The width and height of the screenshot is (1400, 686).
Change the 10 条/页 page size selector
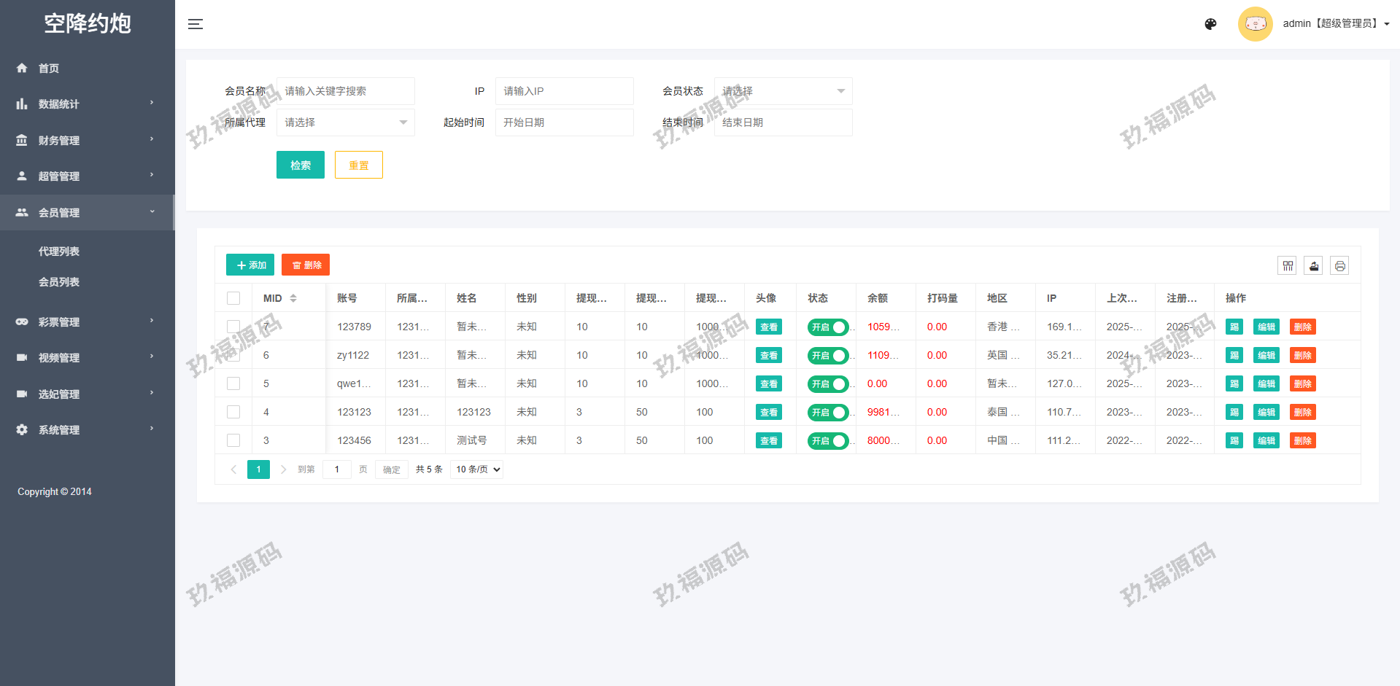point(477,469)
